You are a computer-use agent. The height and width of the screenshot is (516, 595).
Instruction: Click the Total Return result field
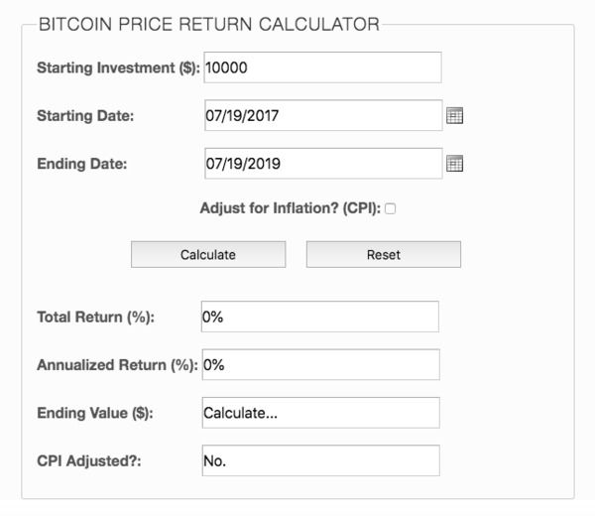pyautogui.click(x=320, y=317)
